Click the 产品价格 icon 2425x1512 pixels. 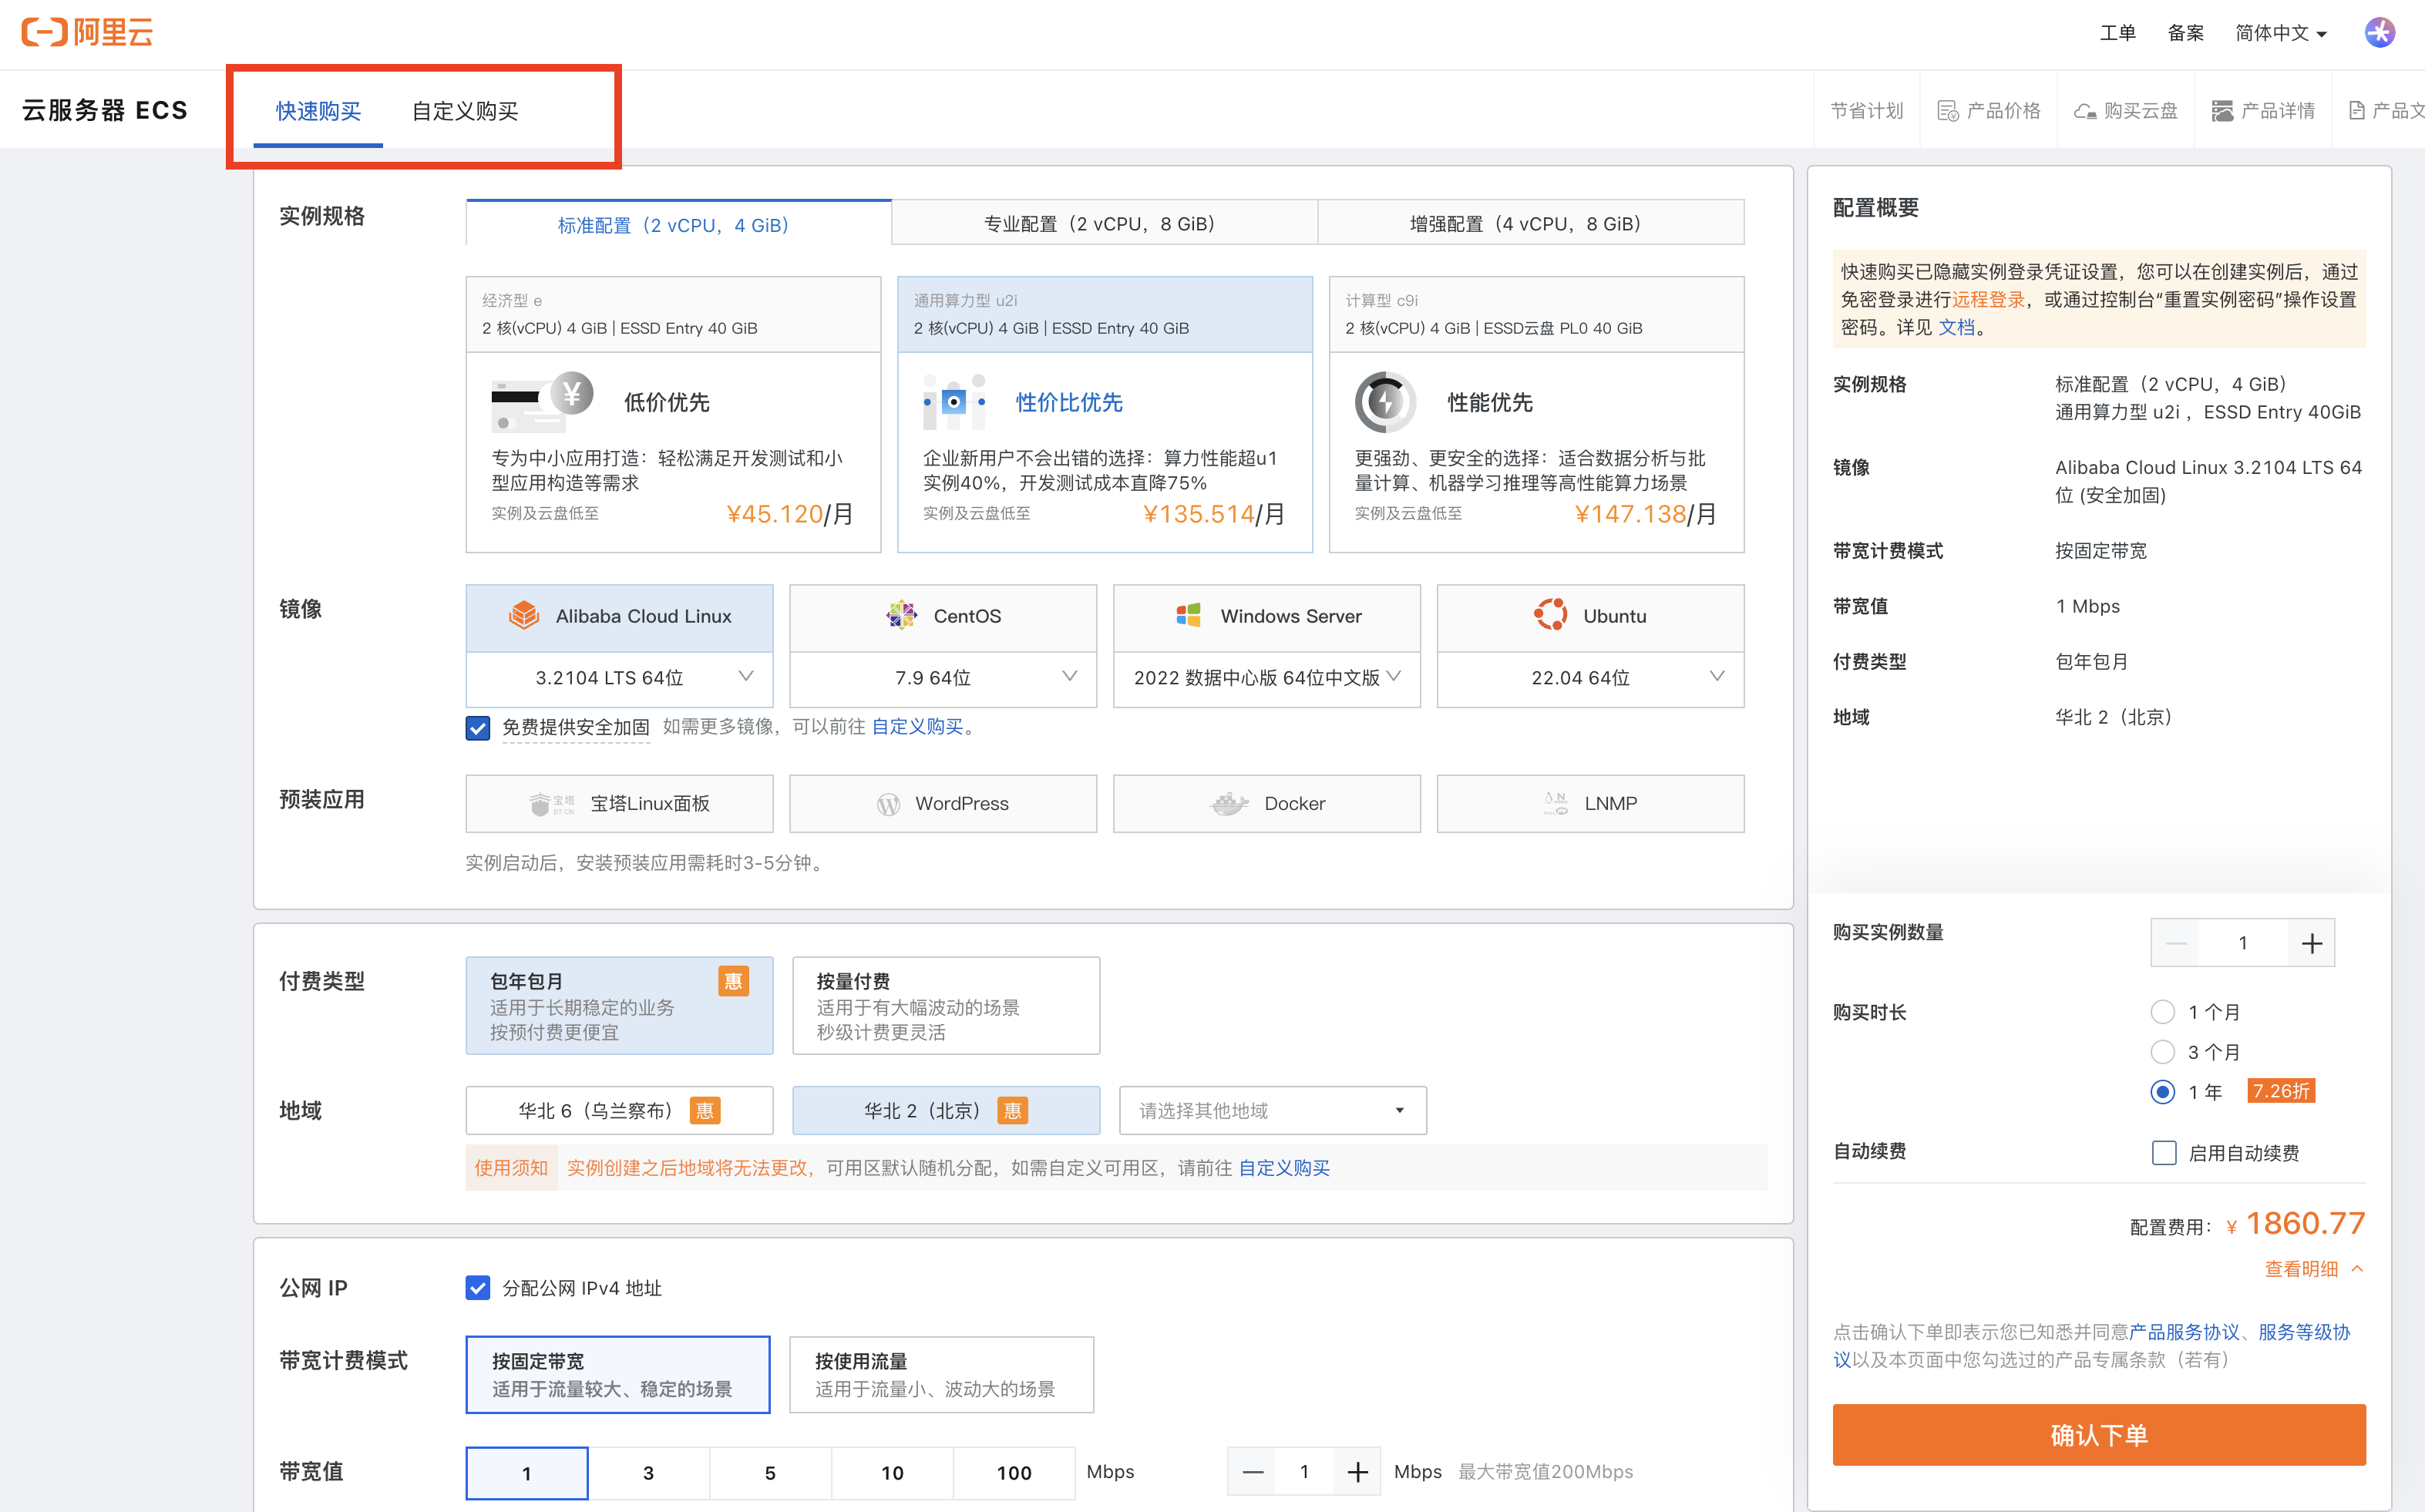(1947, 111)
